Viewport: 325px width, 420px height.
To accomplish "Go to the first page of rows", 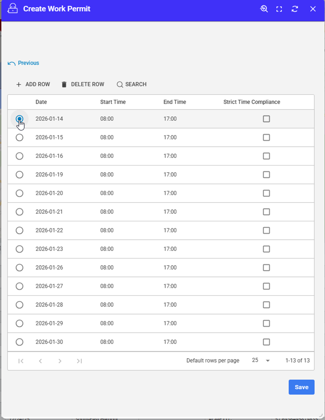I will click(x=21, y=361).
